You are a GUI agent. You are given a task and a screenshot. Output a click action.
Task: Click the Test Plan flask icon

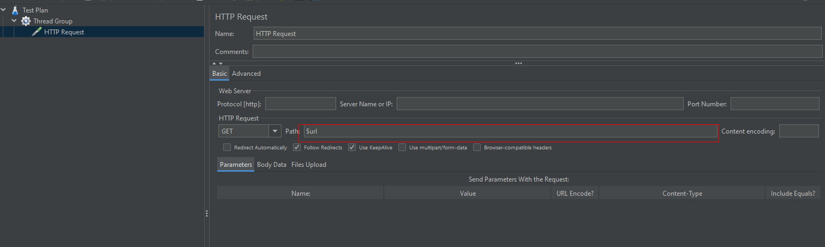(x=15, y=10)
